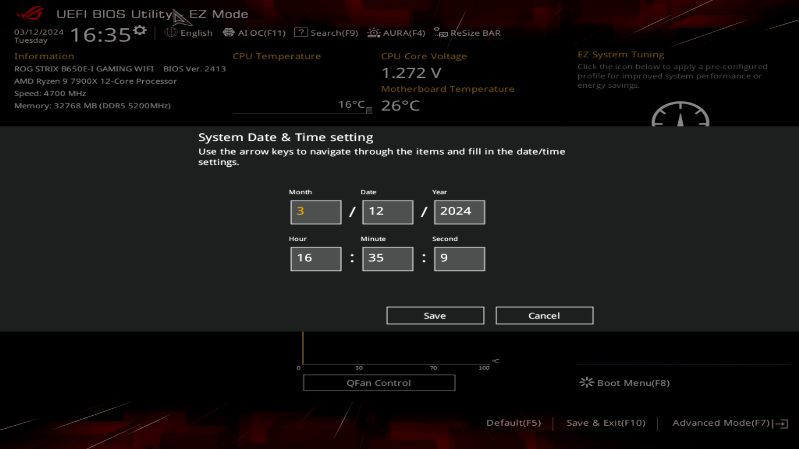Open Search function via F9 icon
This screenshot has height=449, width=799.
[327, 33]
